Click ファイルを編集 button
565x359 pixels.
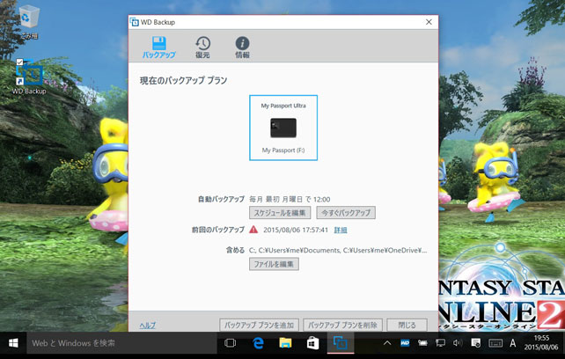coord(274,264)
